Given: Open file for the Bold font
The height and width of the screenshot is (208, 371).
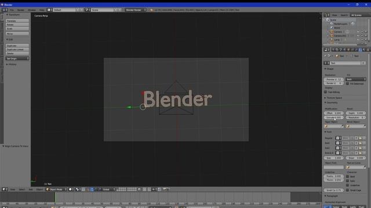Looking at the screenshot, I should pos(360,143).
